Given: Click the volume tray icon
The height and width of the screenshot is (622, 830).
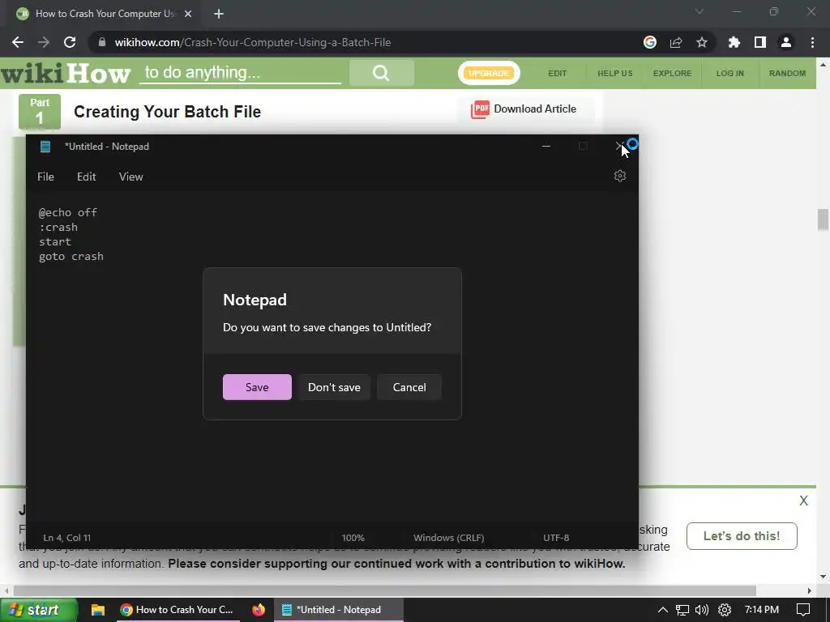Looking at the screenshot, I should click(702, 610).
